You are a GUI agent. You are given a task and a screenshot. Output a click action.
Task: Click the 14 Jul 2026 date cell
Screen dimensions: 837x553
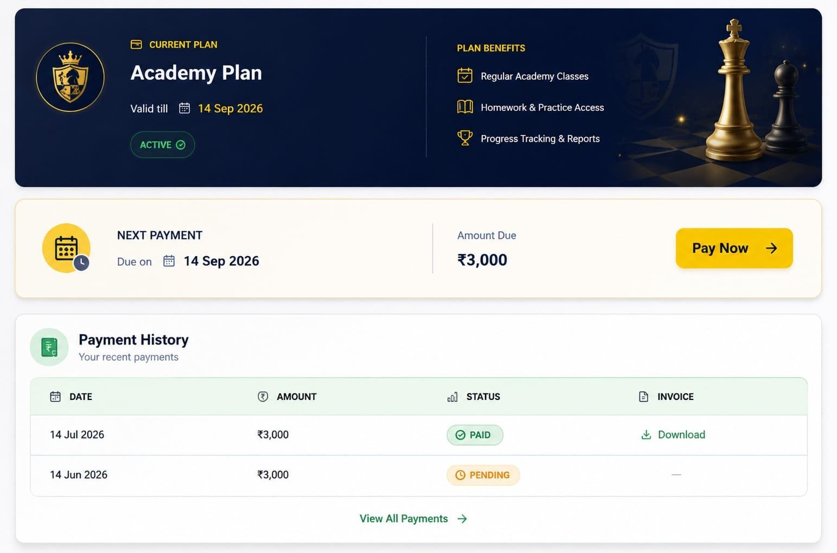click(x=77, y=435)
